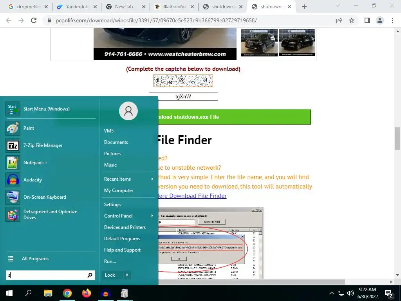Click the Lock button
Viewport: 401px width, 301px height.
[112, 275]
